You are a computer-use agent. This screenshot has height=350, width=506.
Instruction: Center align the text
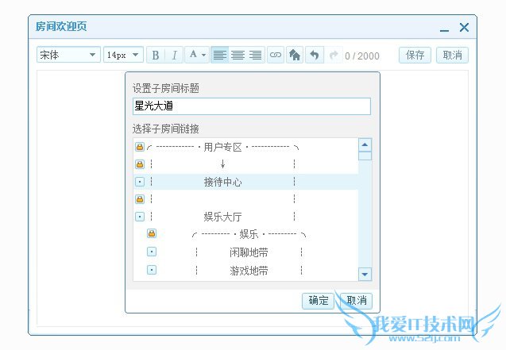238,55
